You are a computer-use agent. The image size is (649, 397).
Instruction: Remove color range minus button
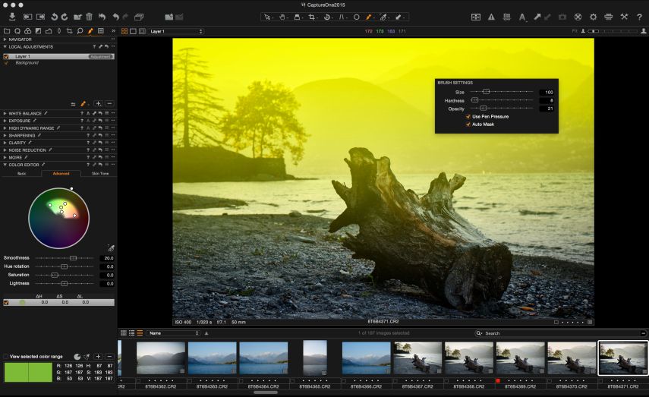(x=109, y=357)
